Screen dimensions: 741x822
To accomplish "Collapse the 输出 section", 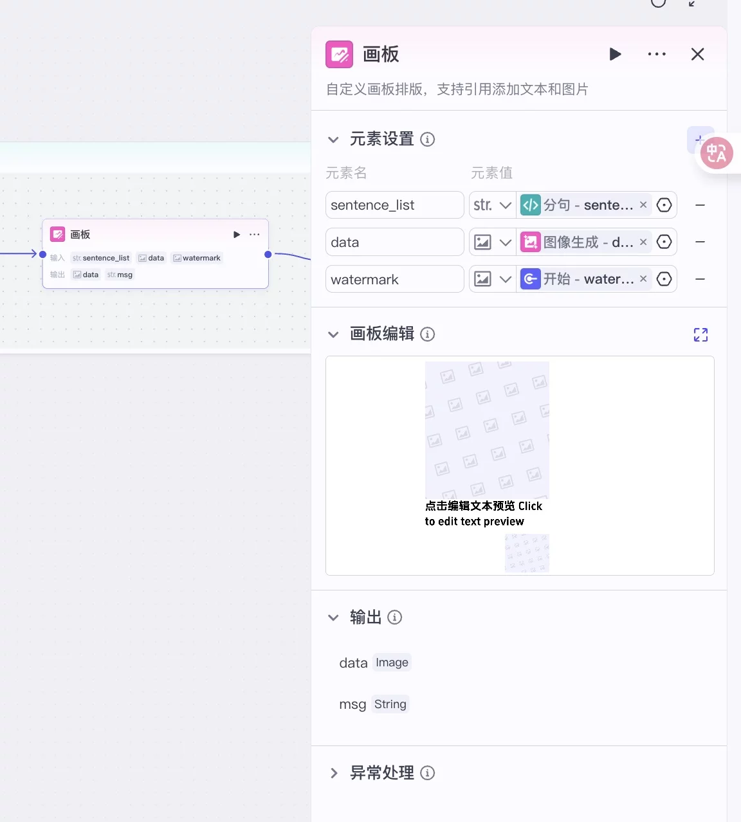I will [333, 617].
